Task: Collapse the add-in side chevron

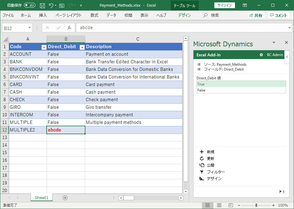Action: coord(287,57)
